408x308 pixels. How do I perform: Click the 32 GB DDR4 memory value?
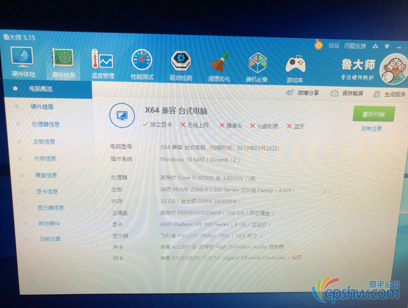(x=200, y=201)
